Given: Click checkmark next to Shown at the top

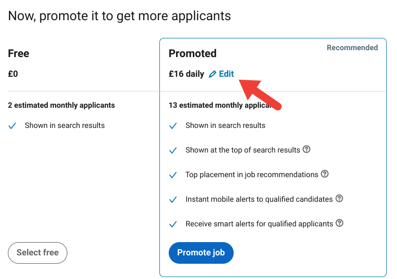Looking at the screenshot, I should click(x=173, y=151).
